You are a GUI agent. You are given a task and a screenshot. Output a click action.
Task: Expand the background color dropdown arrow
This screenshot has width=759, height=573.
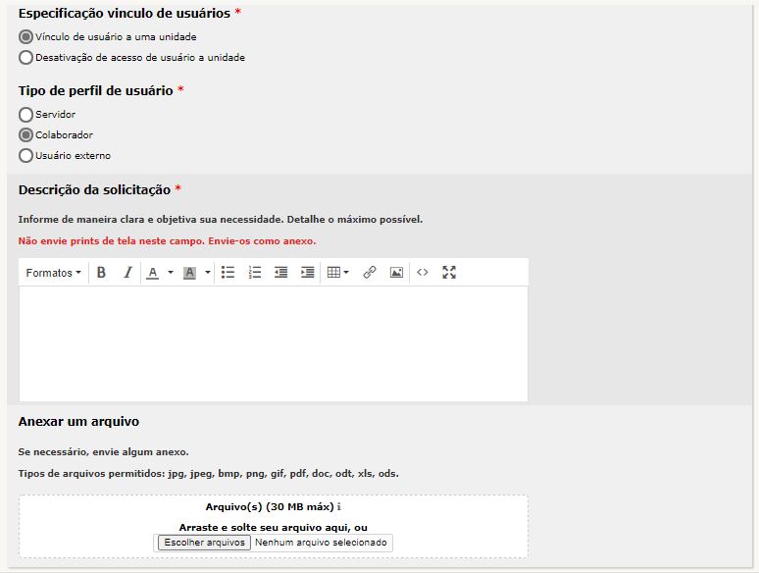(208, 273)
